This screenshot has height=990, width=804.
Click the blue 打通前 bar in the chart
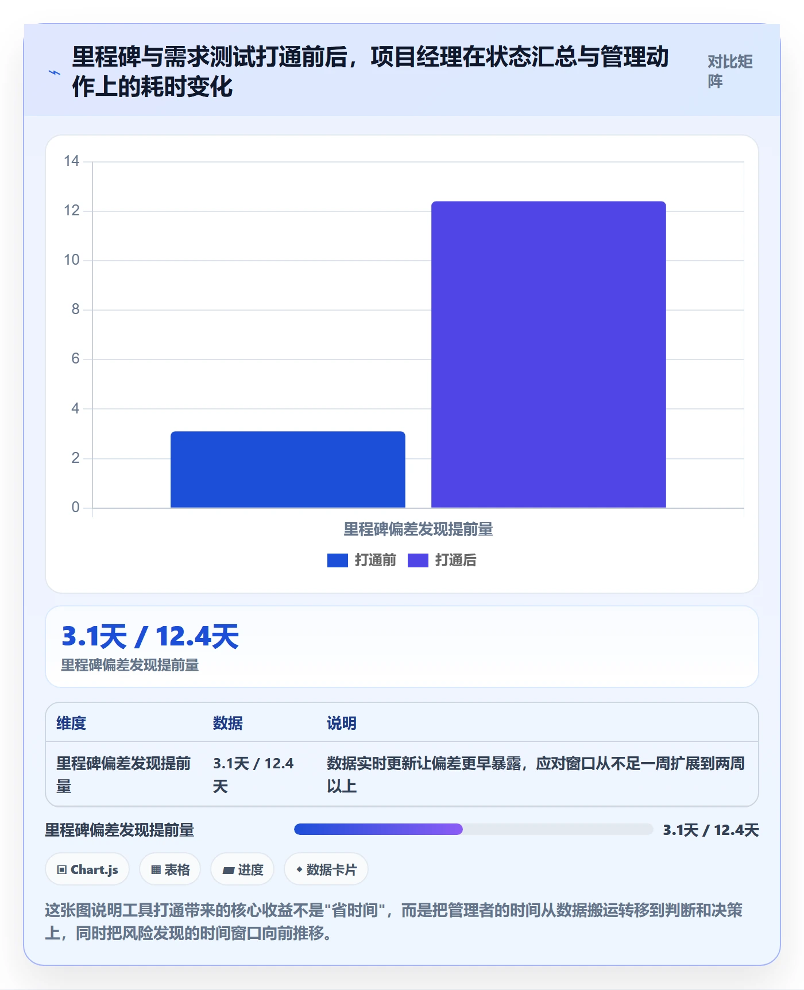pos(288,470)
